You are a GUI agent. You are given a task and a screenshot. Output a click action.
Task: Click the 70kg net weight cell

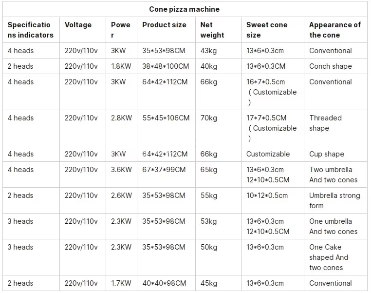click(x=209, y=118)
